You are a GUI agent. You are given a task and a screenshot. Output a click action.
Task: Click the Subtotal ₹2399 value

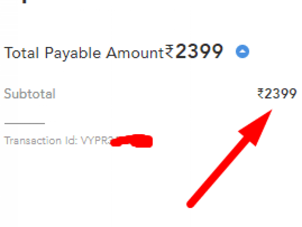pos(277,94)
